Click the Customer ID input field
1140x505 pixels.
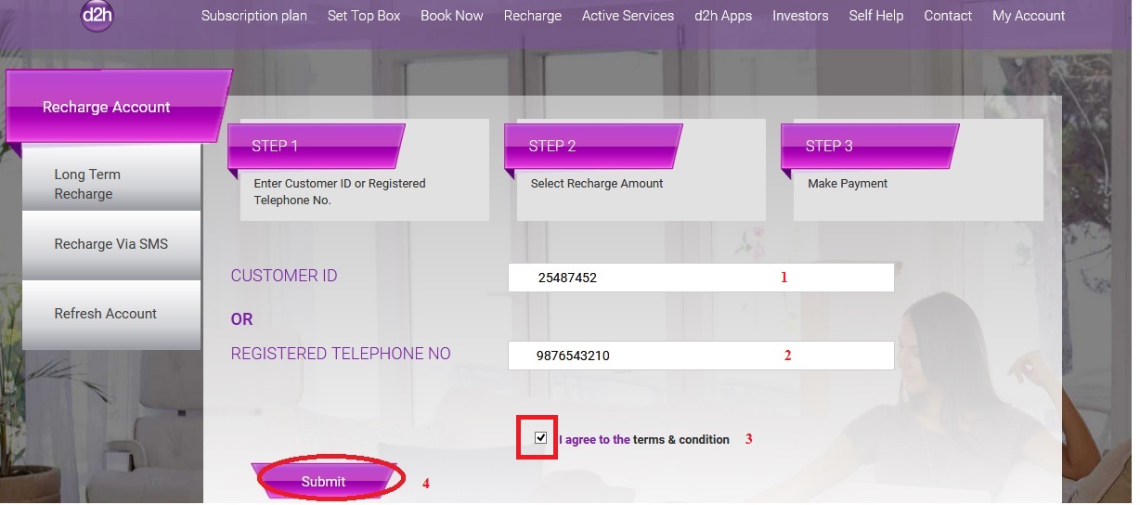700,278
